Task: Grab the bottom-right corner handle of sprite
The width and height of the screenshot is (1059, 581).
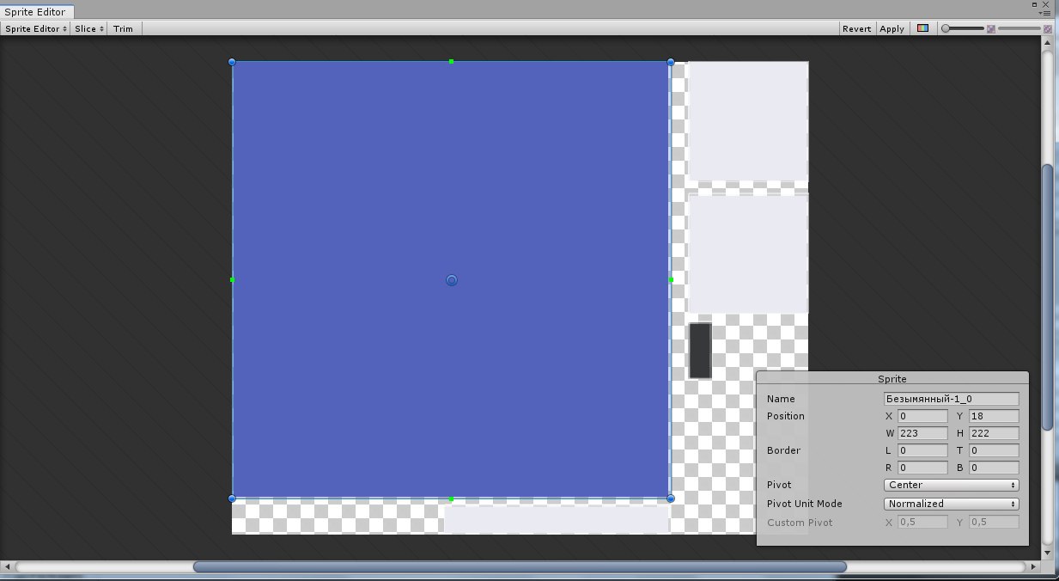Action: (671, 498)
